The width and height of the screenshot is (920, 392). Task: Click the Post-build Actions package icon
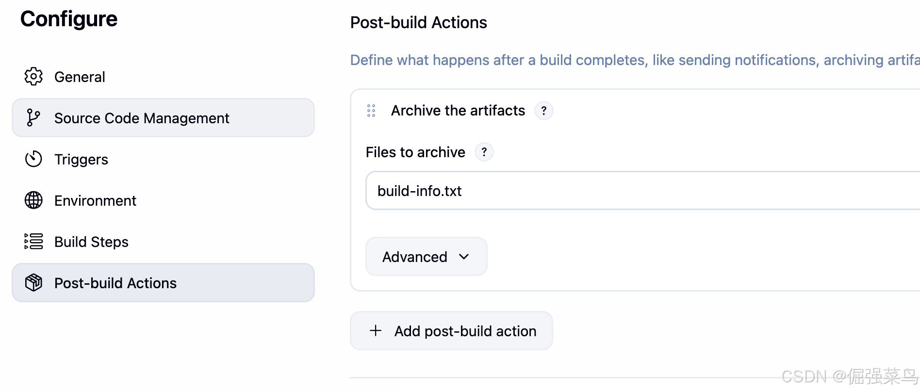tap(33, 283)
